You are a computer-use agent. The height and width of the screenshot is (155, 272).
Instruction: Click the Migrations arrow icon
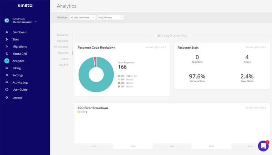point(7,46)
